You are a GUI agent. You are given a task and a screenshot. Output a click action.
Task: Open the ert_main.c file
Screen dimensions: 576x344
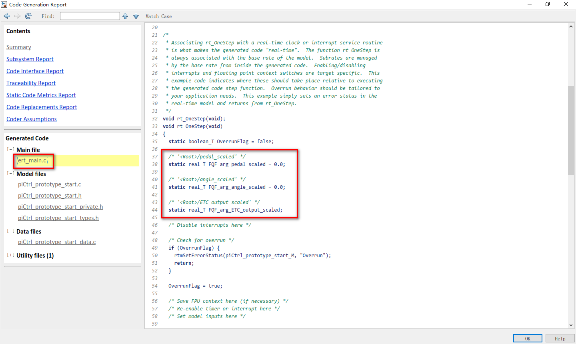(x=32, y=160)
